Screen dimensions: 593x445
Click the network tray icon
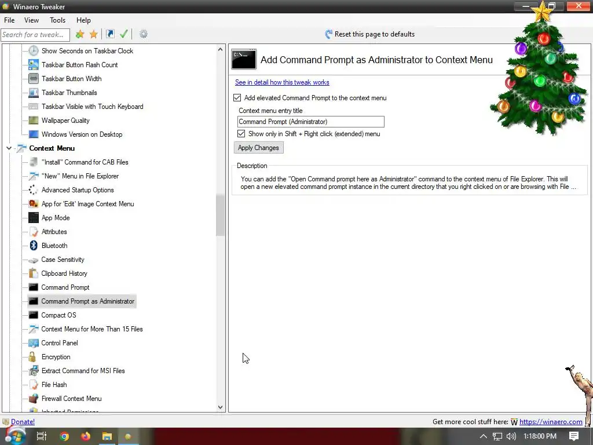click(497, 436)
